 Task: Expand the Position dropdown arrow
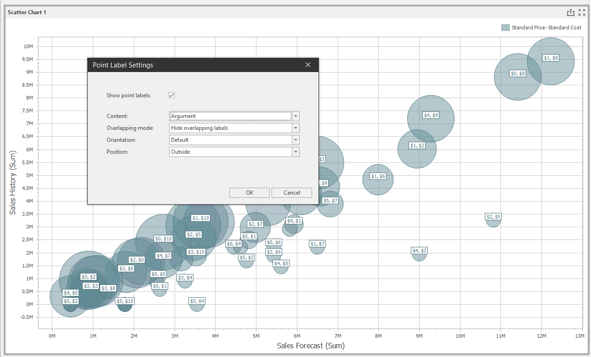pyautogui.click(x=296, y=152)
